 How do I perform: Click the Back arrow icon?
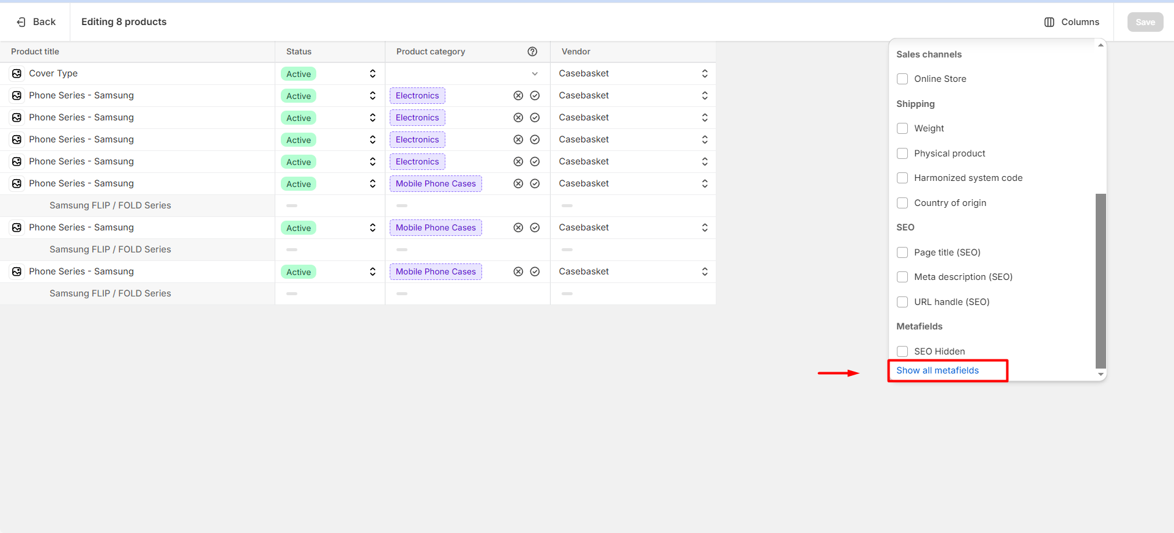point(21,22)
